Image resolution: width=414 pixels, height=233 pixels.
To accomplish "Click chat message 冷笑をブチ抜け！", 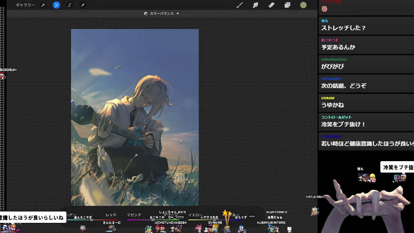I will coord(343,124).
